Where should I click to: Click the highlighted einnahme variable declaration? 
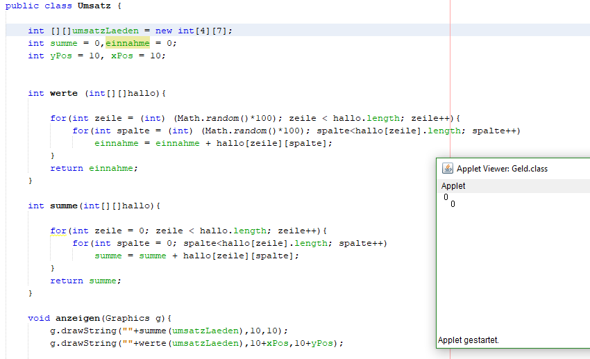[x=127, y=43]
